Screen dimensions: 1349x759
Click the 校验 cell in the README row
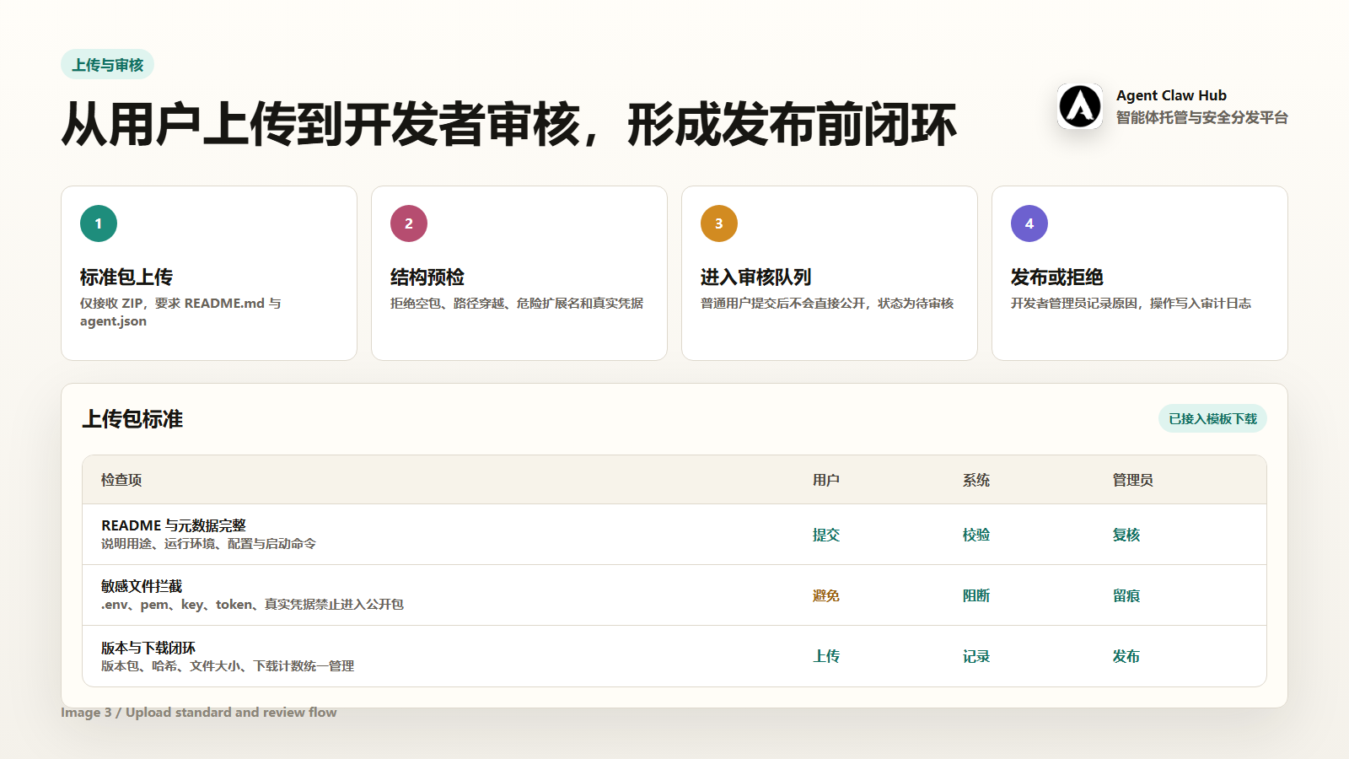click(976, 535)
